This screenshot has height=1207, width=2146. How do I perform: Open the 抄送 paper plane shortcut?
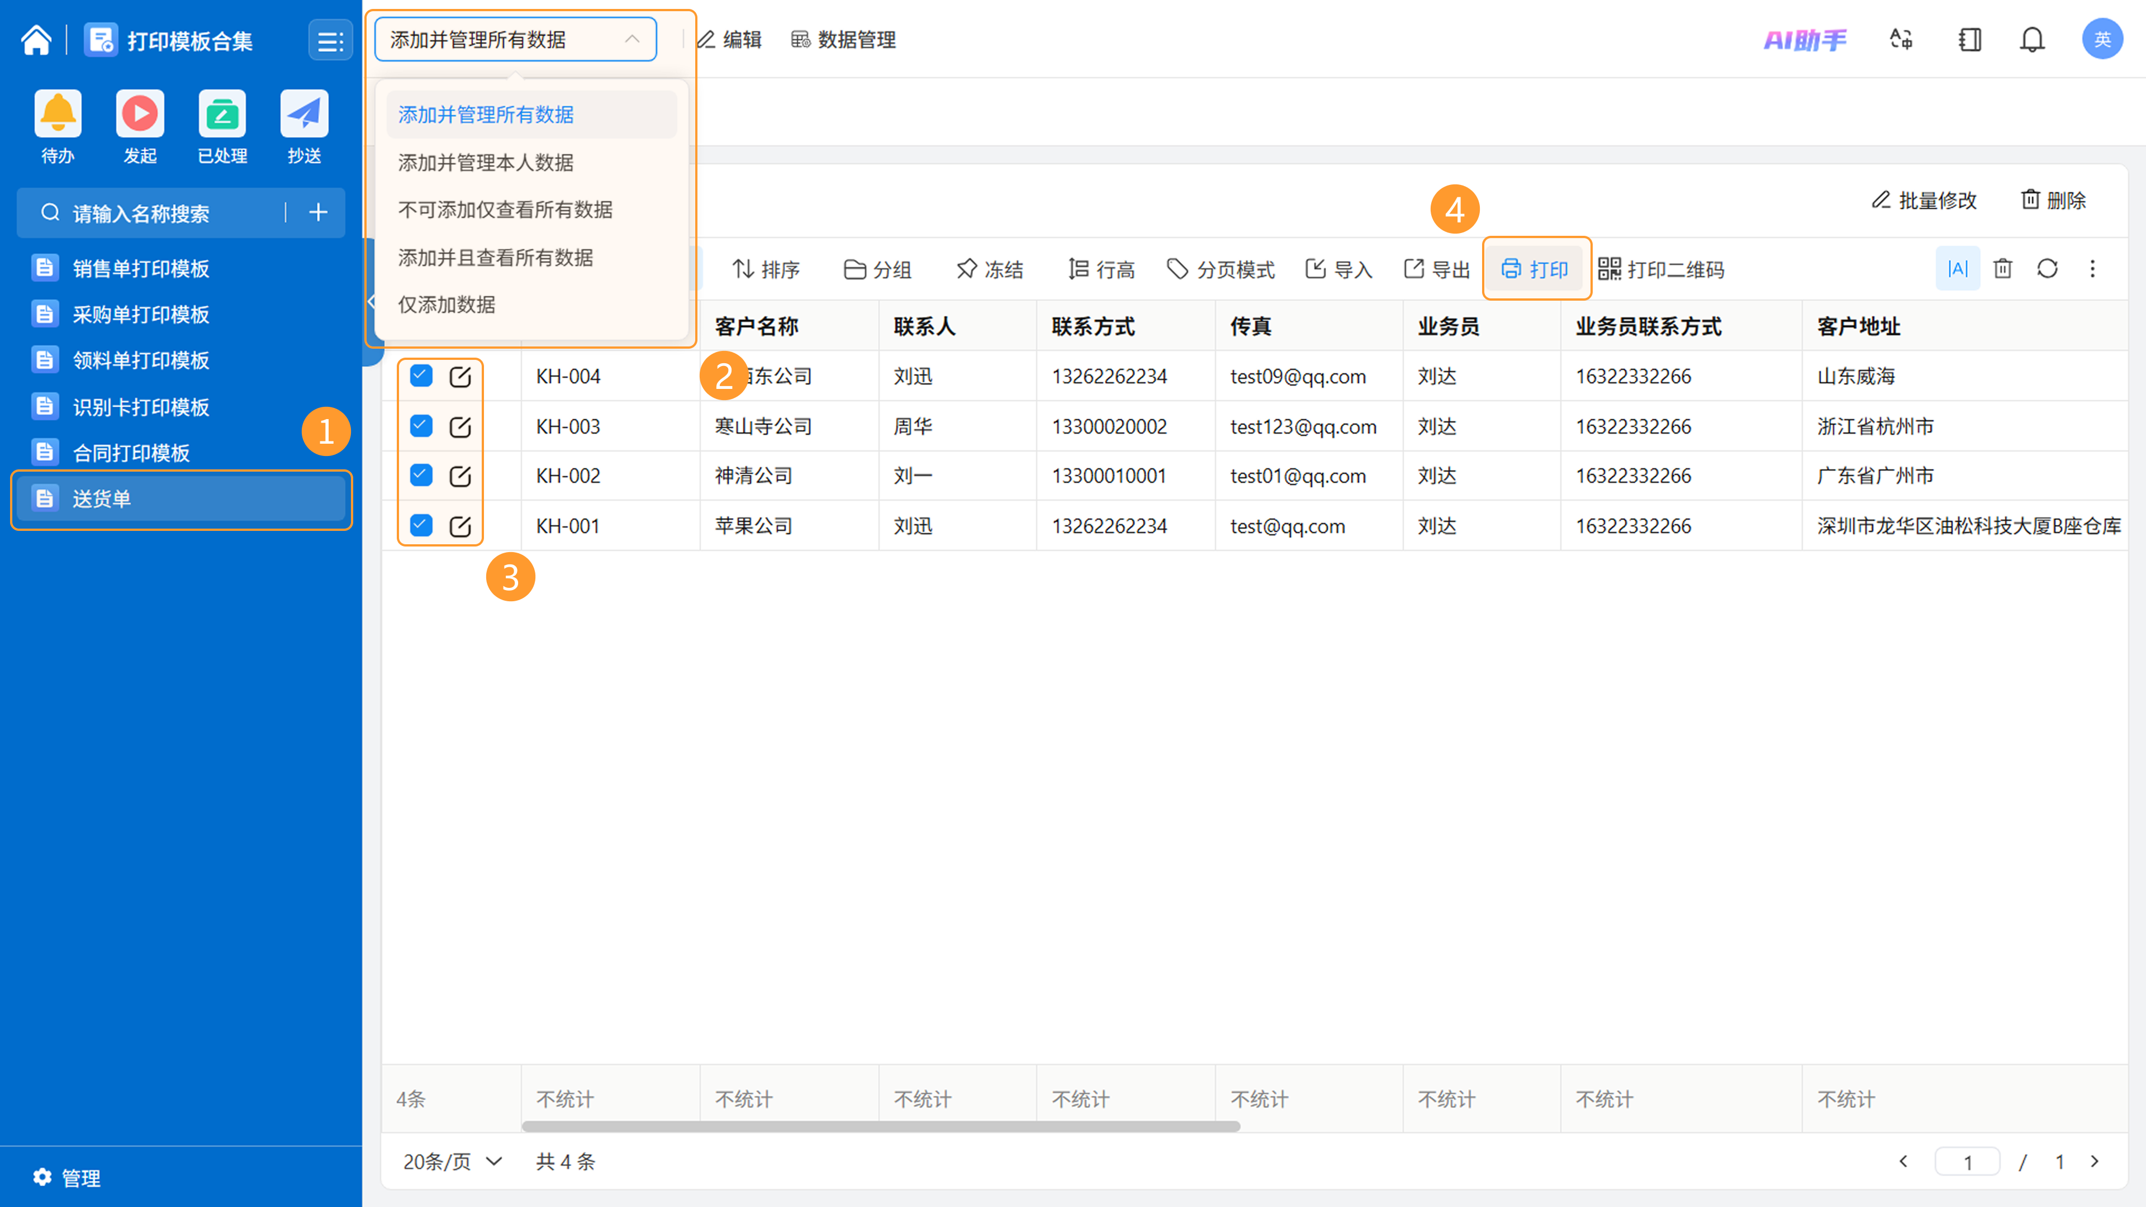pos(304,127)
